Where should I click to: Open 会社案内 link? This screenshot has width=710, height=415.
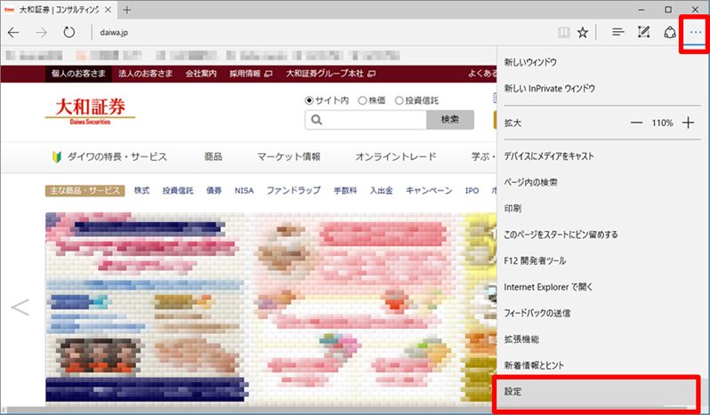pos(201,73)
